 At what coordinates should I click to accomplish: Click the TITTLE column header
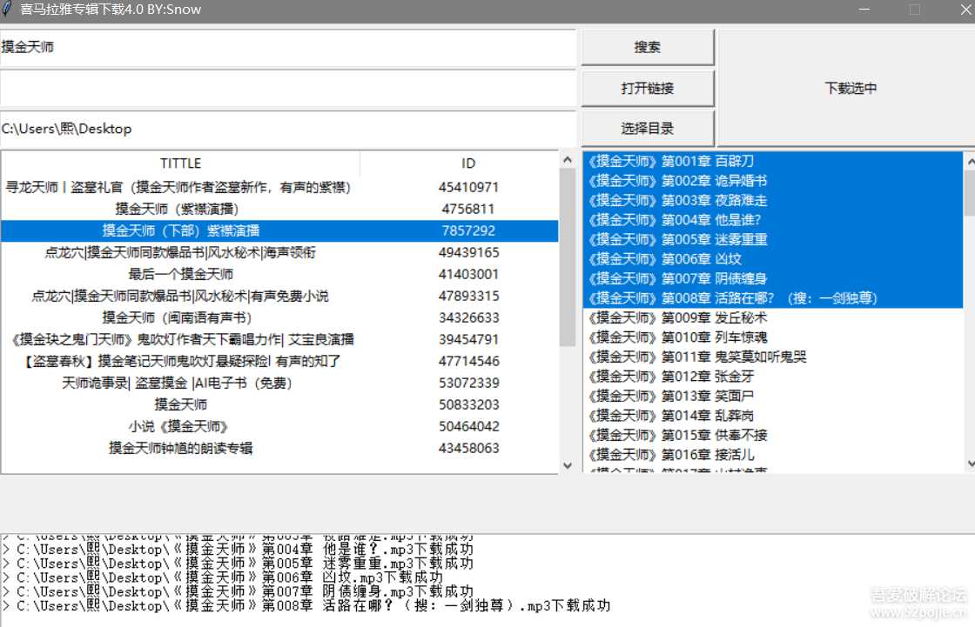tap(180, 163)
